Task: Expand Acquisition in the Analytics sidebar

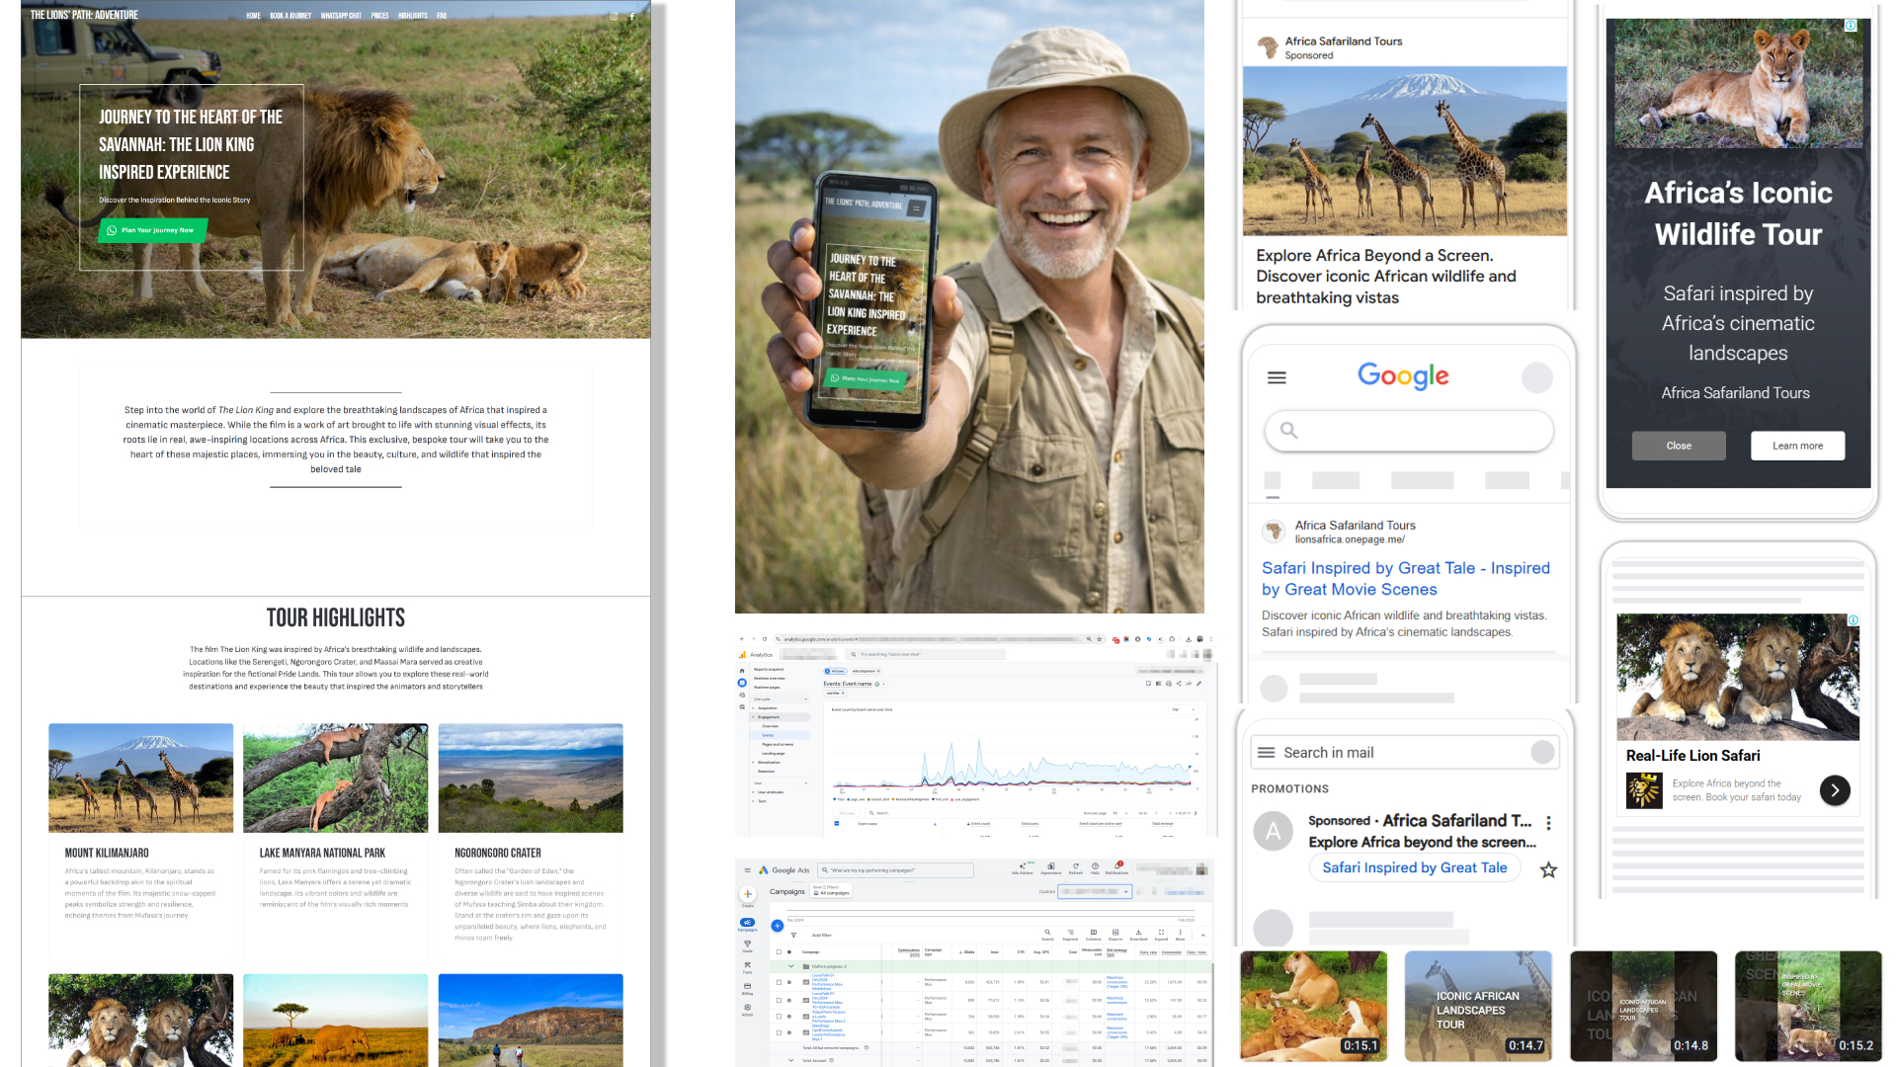Action: coord(753,708)
